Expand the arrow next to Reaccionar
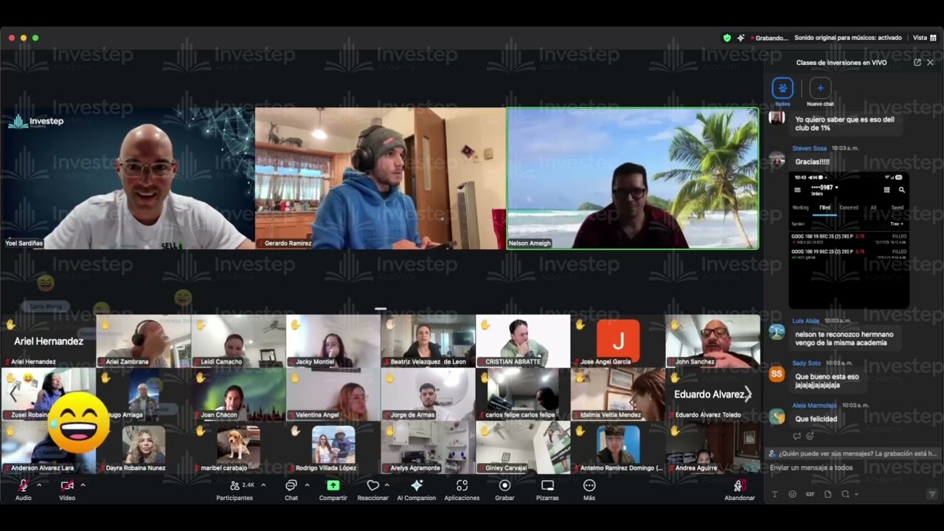Viewport: 944px width, 531px height. 386,485
